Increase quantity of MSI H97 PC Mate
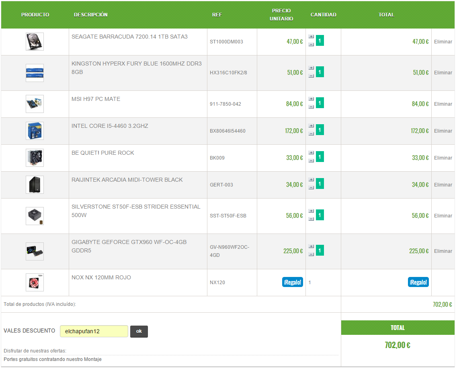Screen dimensions: 457x369 [x=311, y=99]
